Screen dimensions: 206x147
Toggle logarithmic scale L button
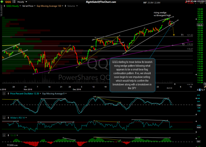point(200,90)
